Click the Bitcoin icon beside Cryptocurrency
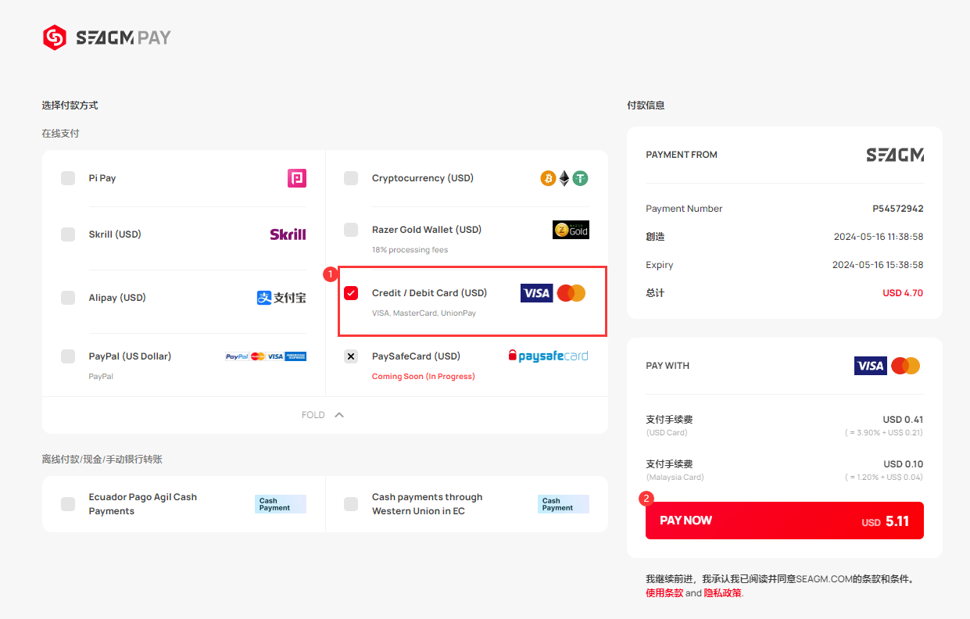This screenshot has height=619, width=970. pos(548,178)
